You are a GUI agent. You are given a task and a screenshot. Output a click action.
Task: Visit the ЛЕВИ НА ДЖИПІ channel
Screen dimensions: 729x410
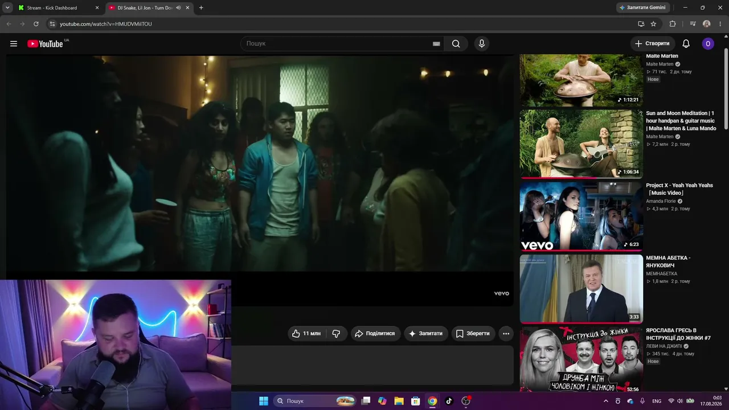pyautogui.click(x=664, y=346)
